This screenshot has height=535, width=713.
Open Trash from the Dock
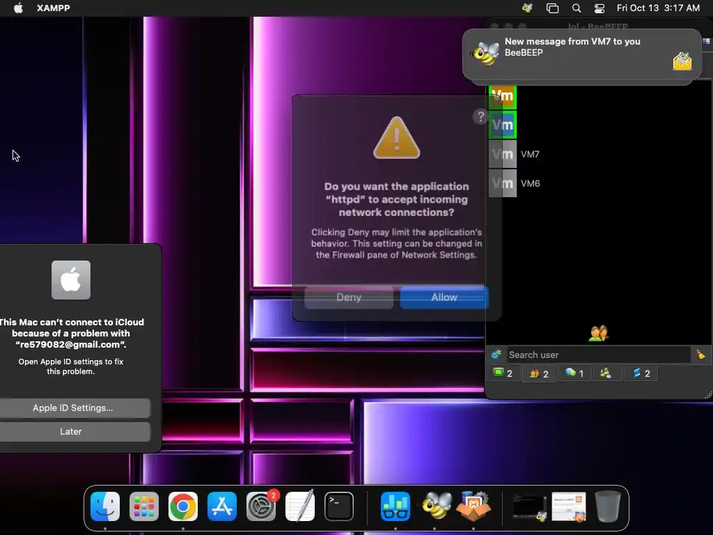[x=608, y=506]
